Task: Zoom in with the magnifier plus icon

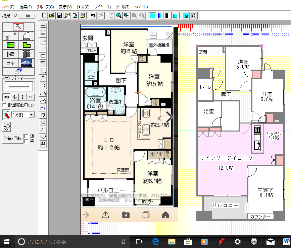Action: click(x=118, y=15)
